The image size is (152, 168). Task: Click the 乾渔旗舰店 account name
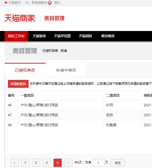(x=39, y=3)
